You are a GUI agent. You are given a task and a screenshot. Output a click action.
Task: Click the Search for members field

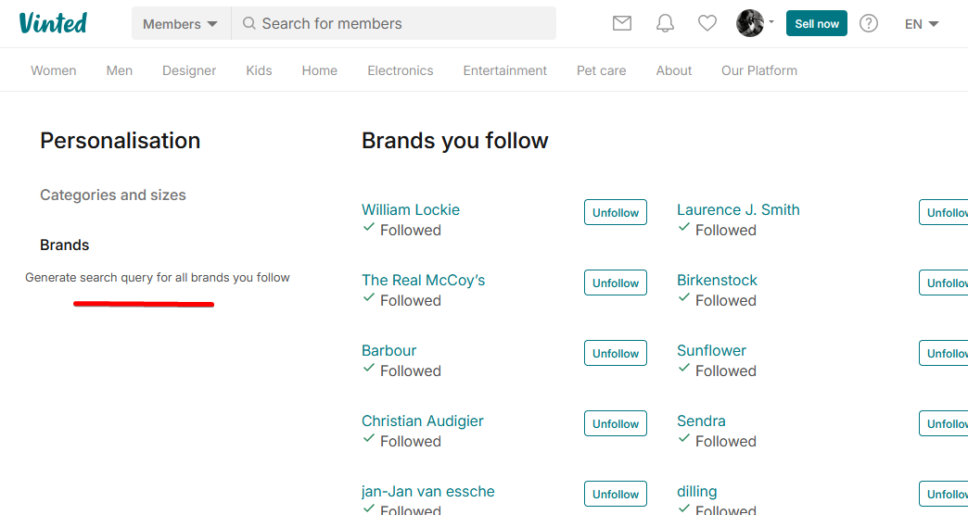[399, 24]
